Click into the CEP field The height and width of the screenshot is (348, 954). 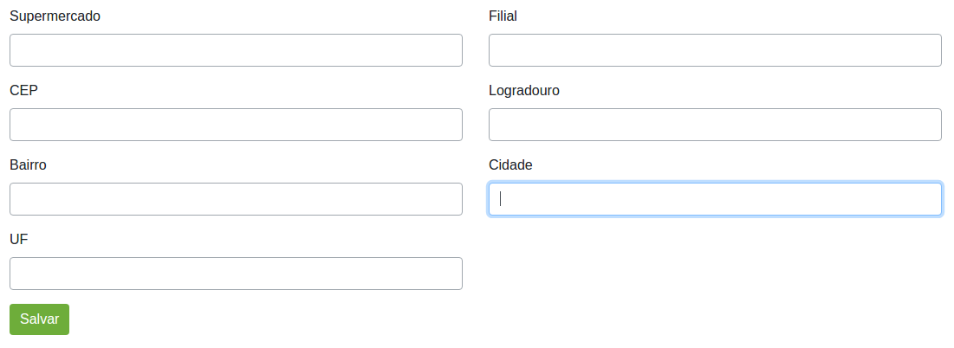[x=236, y=125]
